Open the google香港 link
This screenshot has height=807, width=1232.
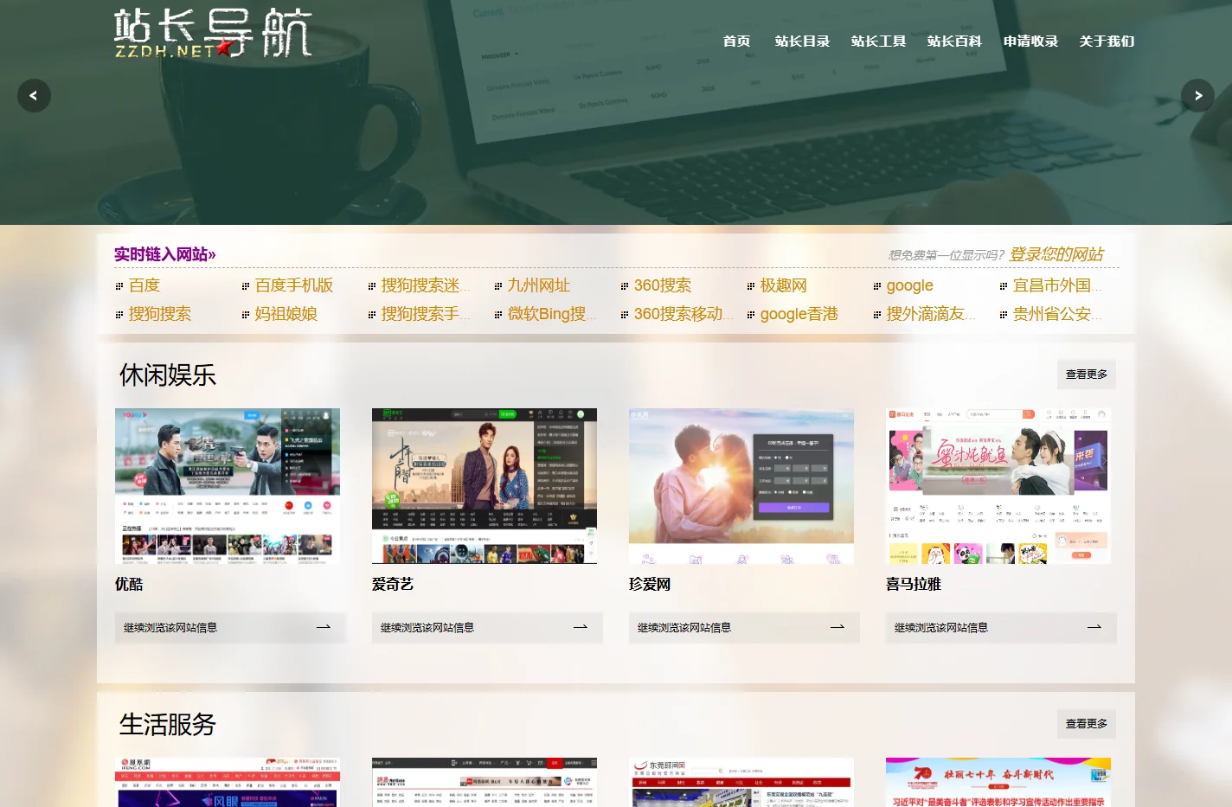click(x=799, y=314)
